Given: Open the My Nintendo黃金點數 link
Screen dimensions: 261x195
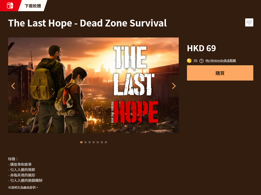Looking at the screenshot, I should (x=221, y=61).
